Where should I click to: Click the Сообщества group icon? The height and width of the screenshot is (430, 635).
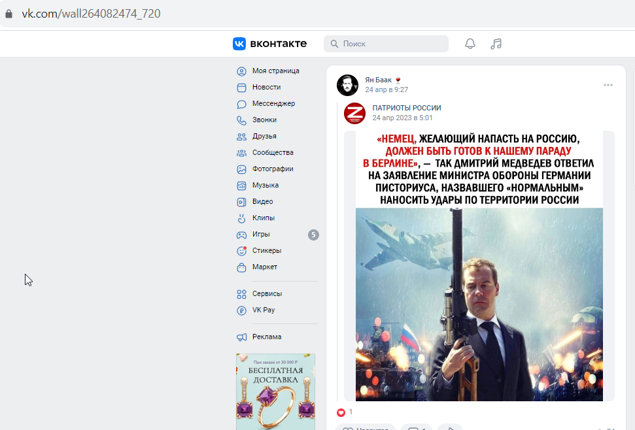(x=241, y=153)
